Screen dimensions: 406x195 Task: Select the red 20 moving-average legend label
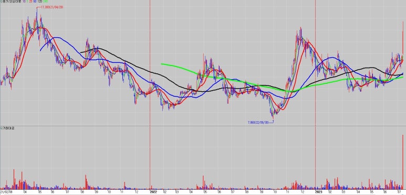31,1
